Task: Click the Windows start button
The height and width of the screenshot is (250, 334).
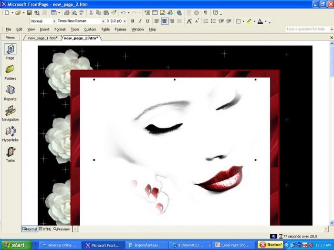Action: coord(16,245)
